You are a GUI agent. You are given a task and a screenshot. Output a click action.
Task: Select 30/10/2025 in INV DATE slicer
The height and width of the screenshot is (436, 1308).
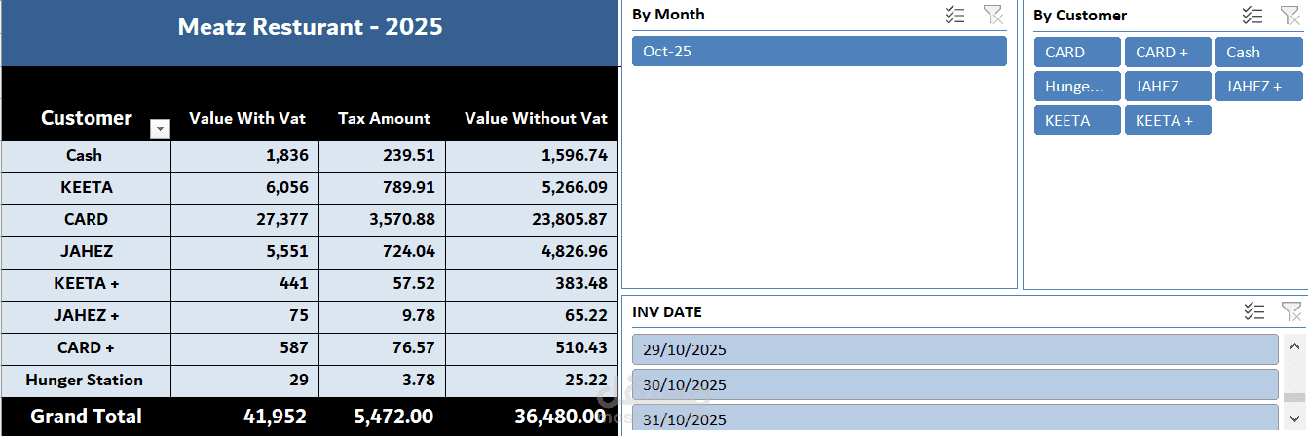[954, 384]
